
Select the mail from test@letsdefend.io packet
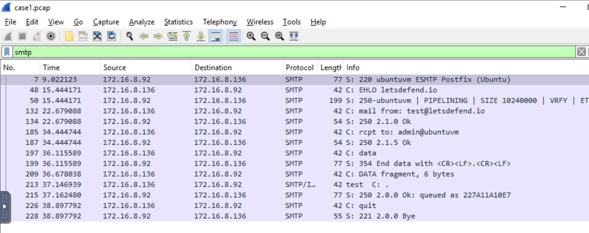[x=294, y=111]
